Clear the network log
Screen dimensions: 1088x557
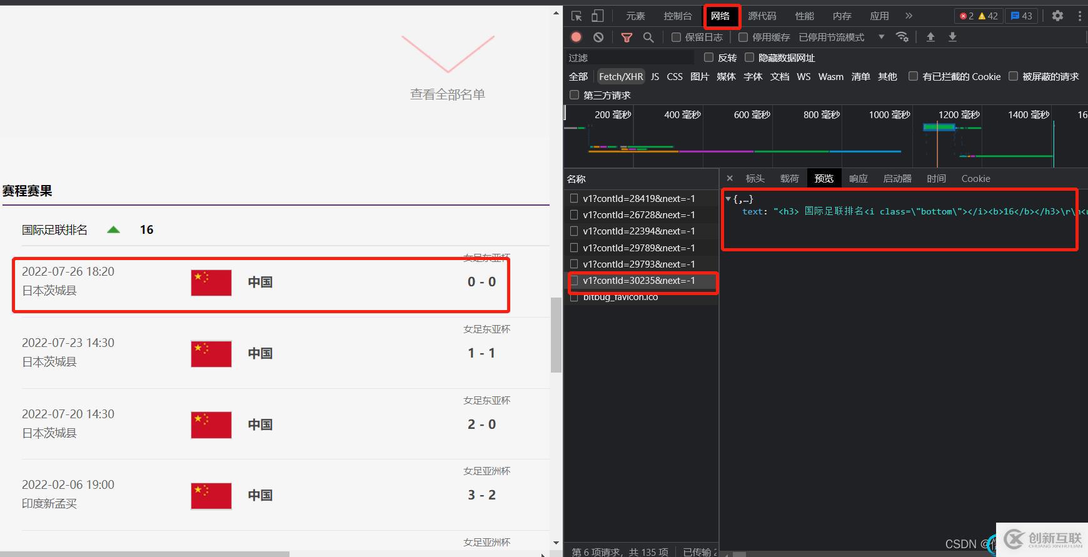[x=598, y=37]
